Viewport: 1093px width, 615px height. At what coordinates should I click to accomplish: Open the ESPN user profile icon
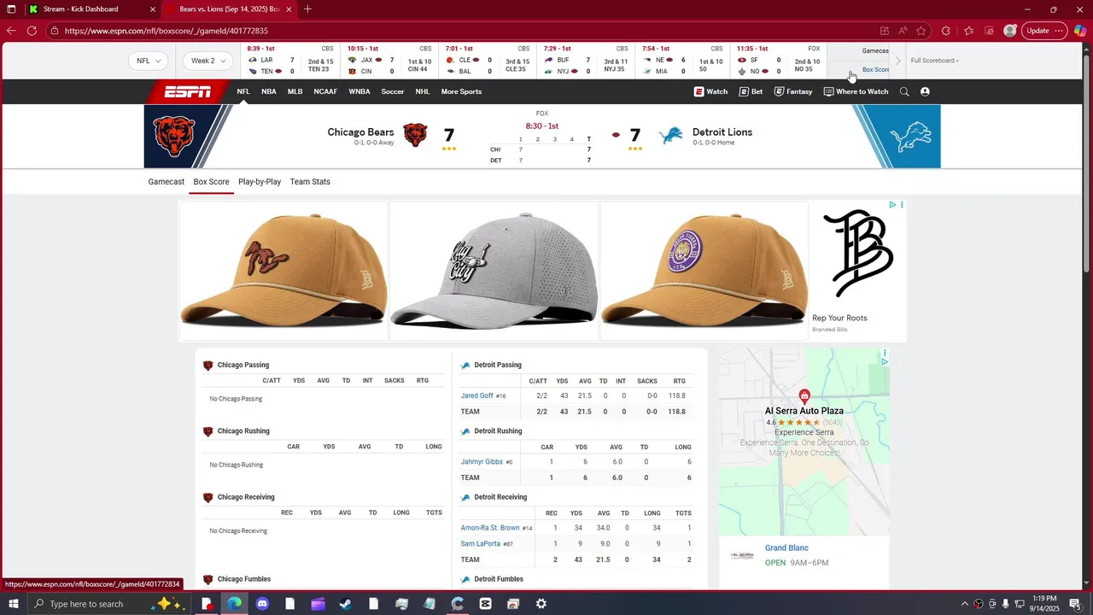925,91
